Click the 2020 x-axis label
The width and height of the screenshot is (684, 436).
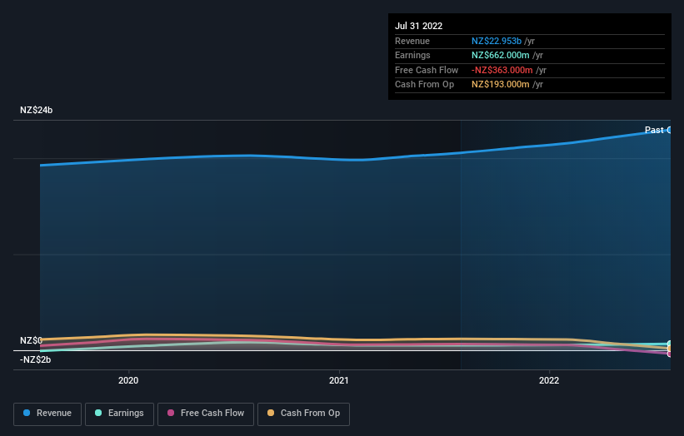click(128, 380)
